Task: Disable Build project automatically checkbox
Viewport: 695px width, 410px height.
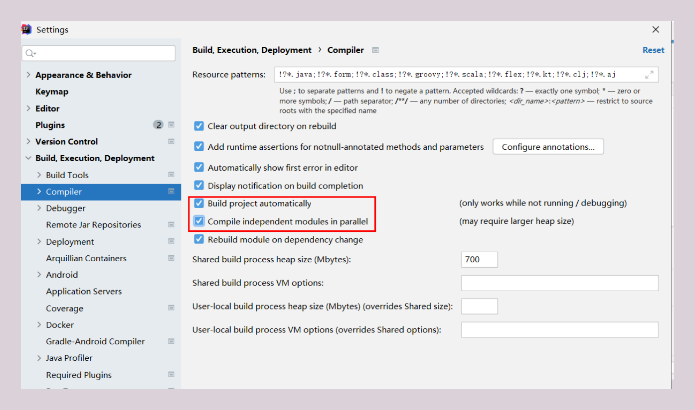Action: pos(199,204)
